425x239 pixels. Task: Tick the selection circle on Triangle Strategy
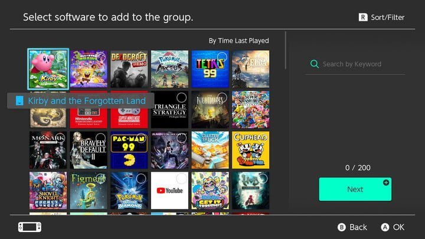181,97
